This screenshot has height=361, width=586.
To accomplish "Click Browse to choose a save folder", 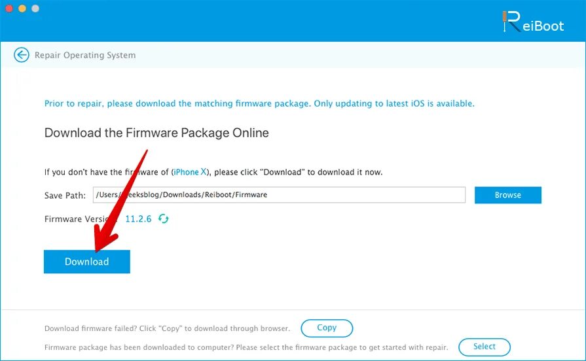I will (x=508, y=195).
